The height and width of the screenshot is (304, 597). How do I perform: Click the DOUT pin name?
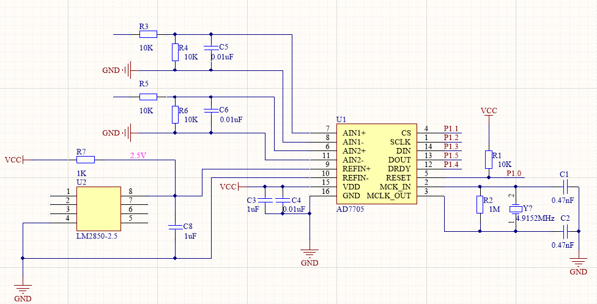click(400, 160)
